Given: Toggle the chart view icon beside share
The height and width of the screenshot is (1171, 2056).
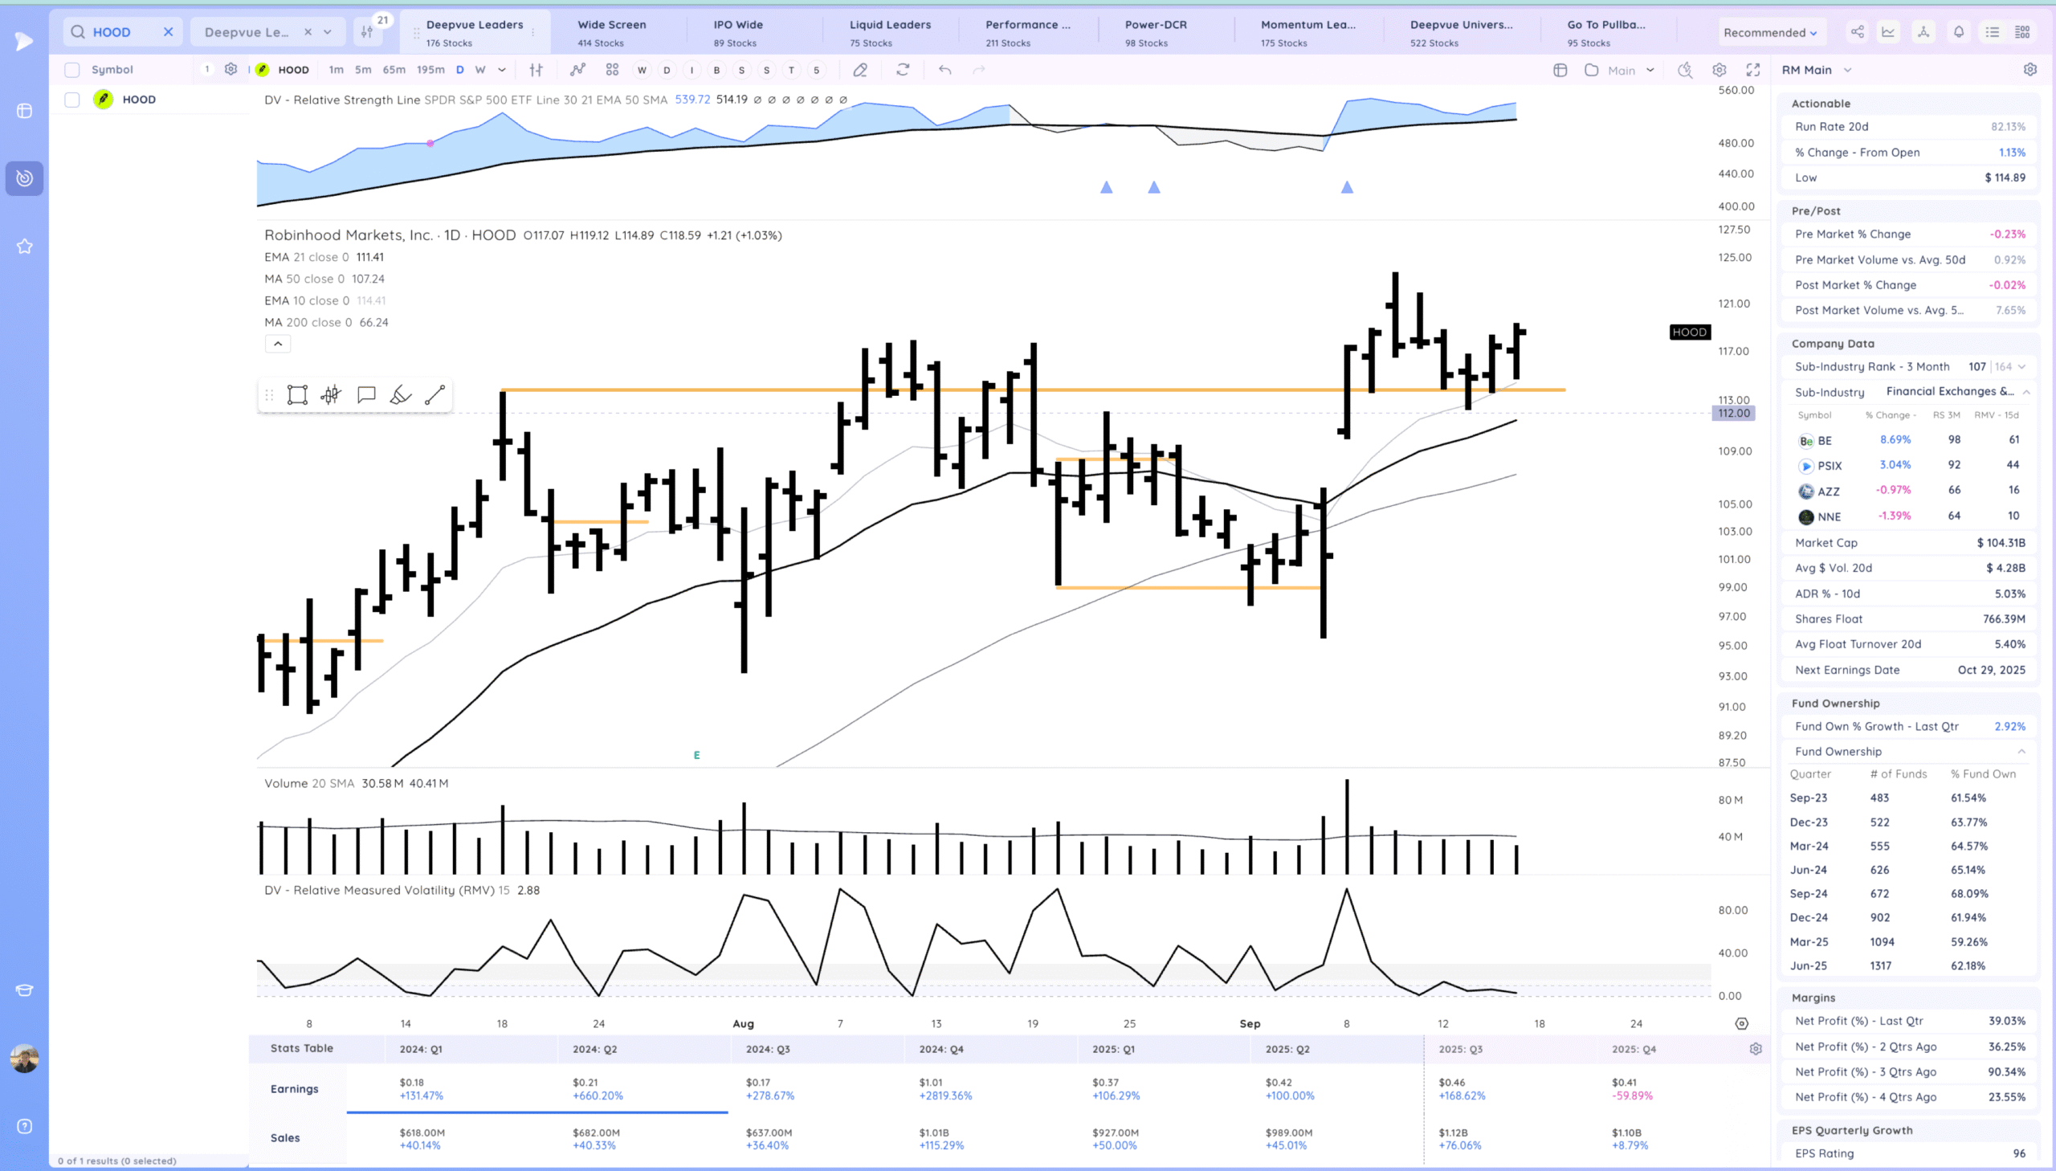Looking at the screenshot, I should tap(1888, 32).
